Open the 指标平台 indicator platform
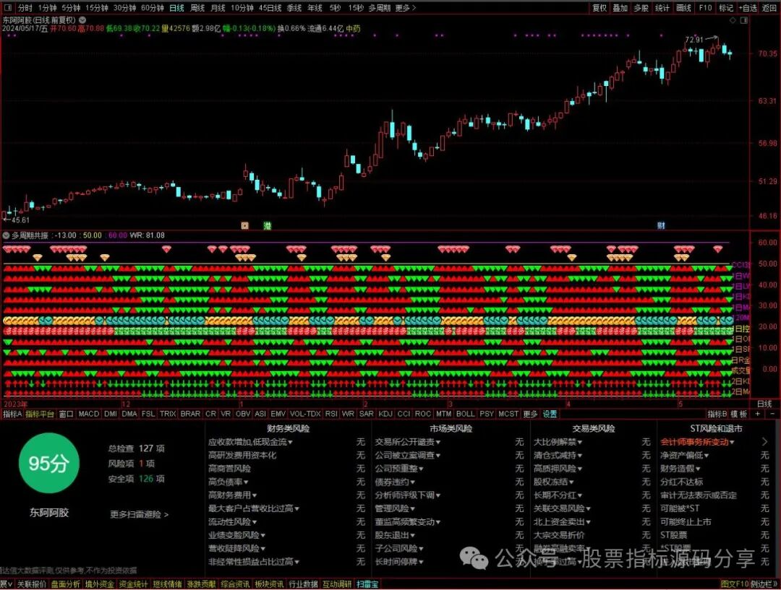Screen dimensions: 781x590 tap(40, 414)
